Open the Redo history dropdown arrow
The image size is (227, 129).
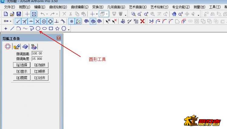point(57,14)
